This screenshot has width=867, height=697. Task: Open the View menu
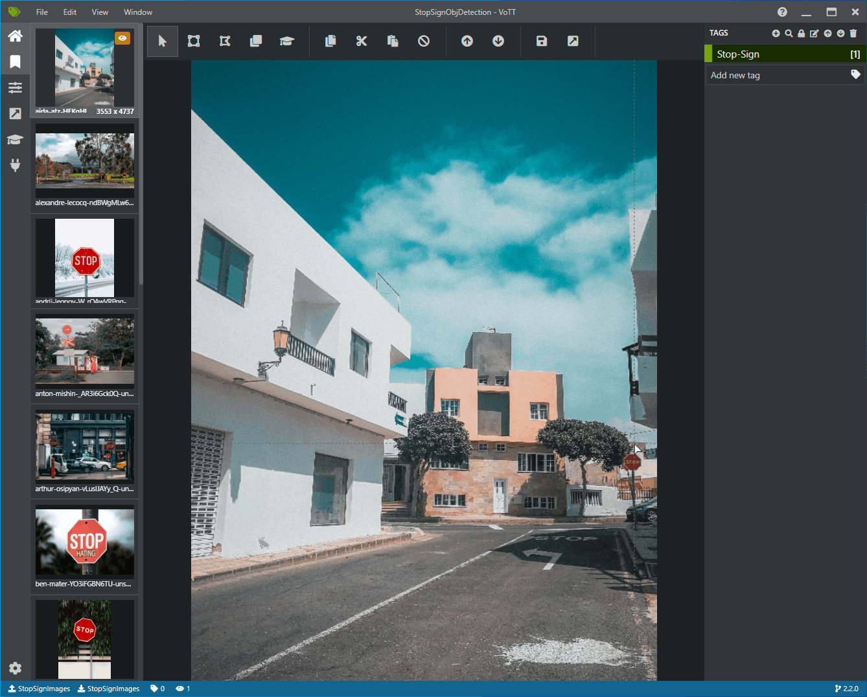[x=100, y=12]
